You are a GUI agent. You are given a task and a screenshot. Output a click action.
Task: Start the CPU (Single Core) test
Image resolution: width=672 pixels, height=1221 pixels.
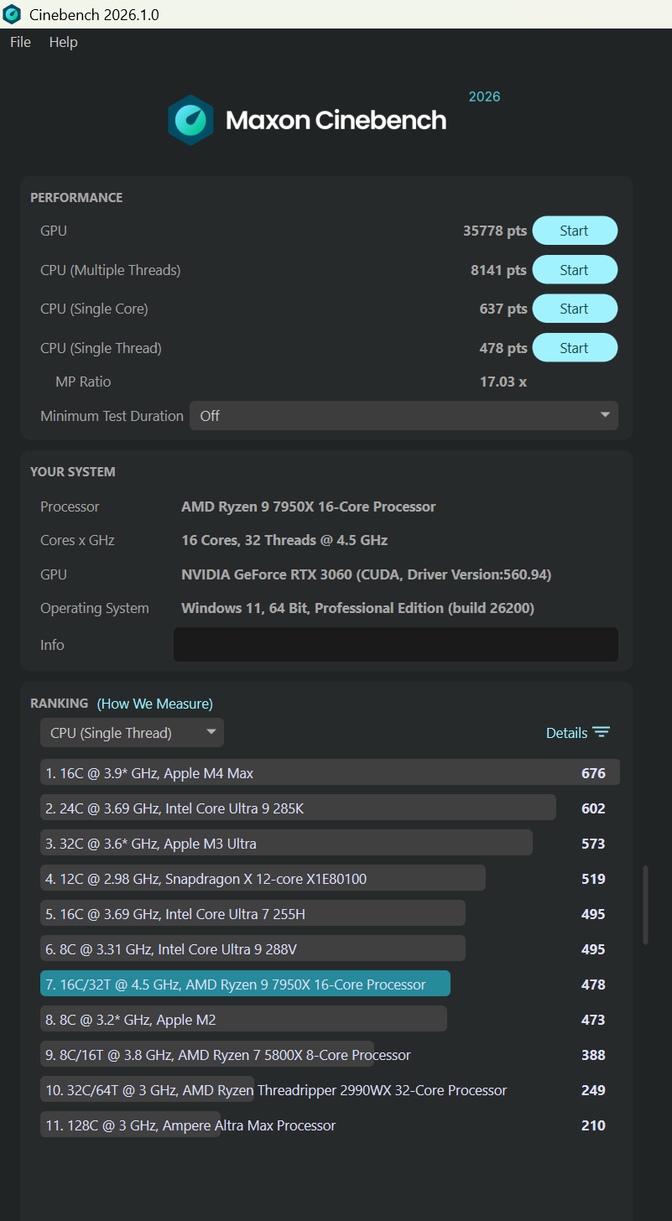pyautogui.click(x=575, y=309)
